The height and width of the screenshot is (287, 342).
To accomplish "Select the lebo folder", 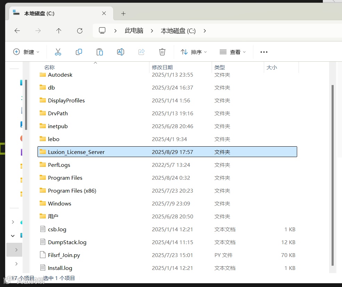I will [x=167, y=139].
